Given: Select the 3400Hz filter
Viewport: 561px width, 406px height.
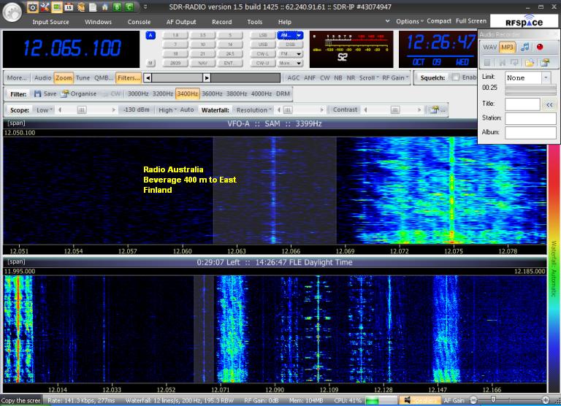Looking at the screenshot, I should (x=188, y=93).
